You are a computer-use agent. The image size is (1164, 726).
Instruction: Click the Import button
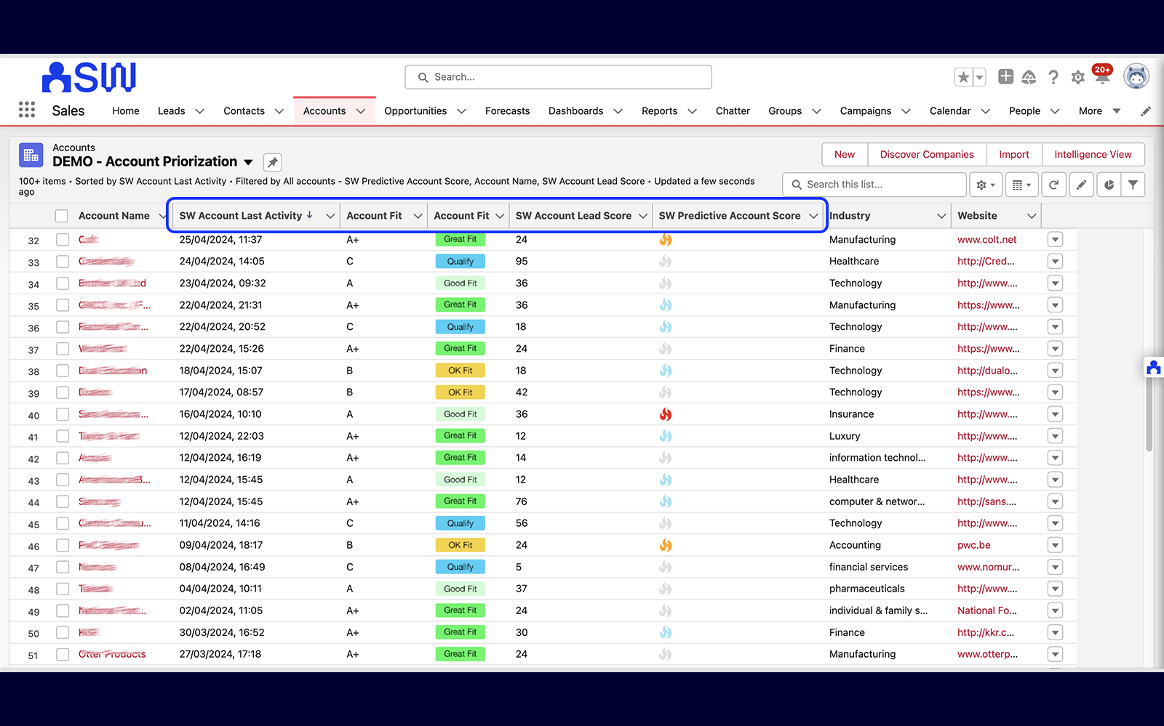click(x=1014, y=154)
